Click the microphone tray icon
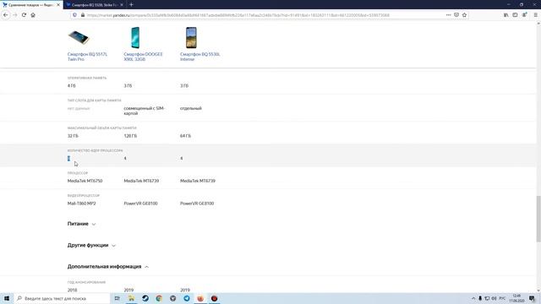541x304 pixels. click(x=480, y=298)
